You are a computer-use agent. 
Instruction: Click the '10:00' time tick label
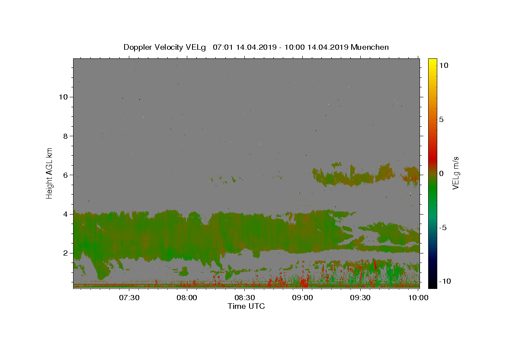click(x=418, y=298)
